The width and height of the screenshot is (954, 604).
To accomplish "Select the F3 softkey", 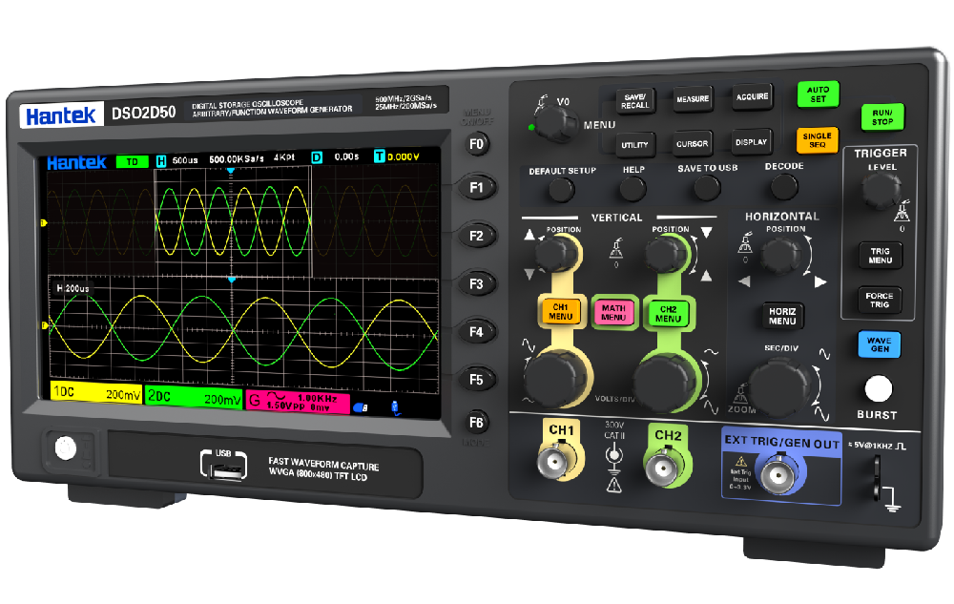I will (476, 283).
